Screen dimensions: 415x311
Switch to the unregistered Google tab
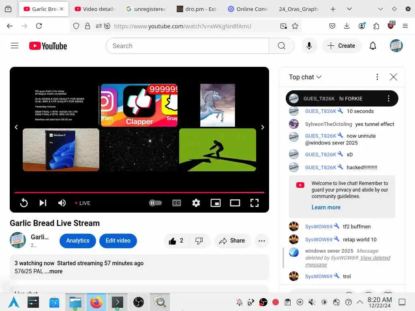pyautogui.click(x=145, y=9)
